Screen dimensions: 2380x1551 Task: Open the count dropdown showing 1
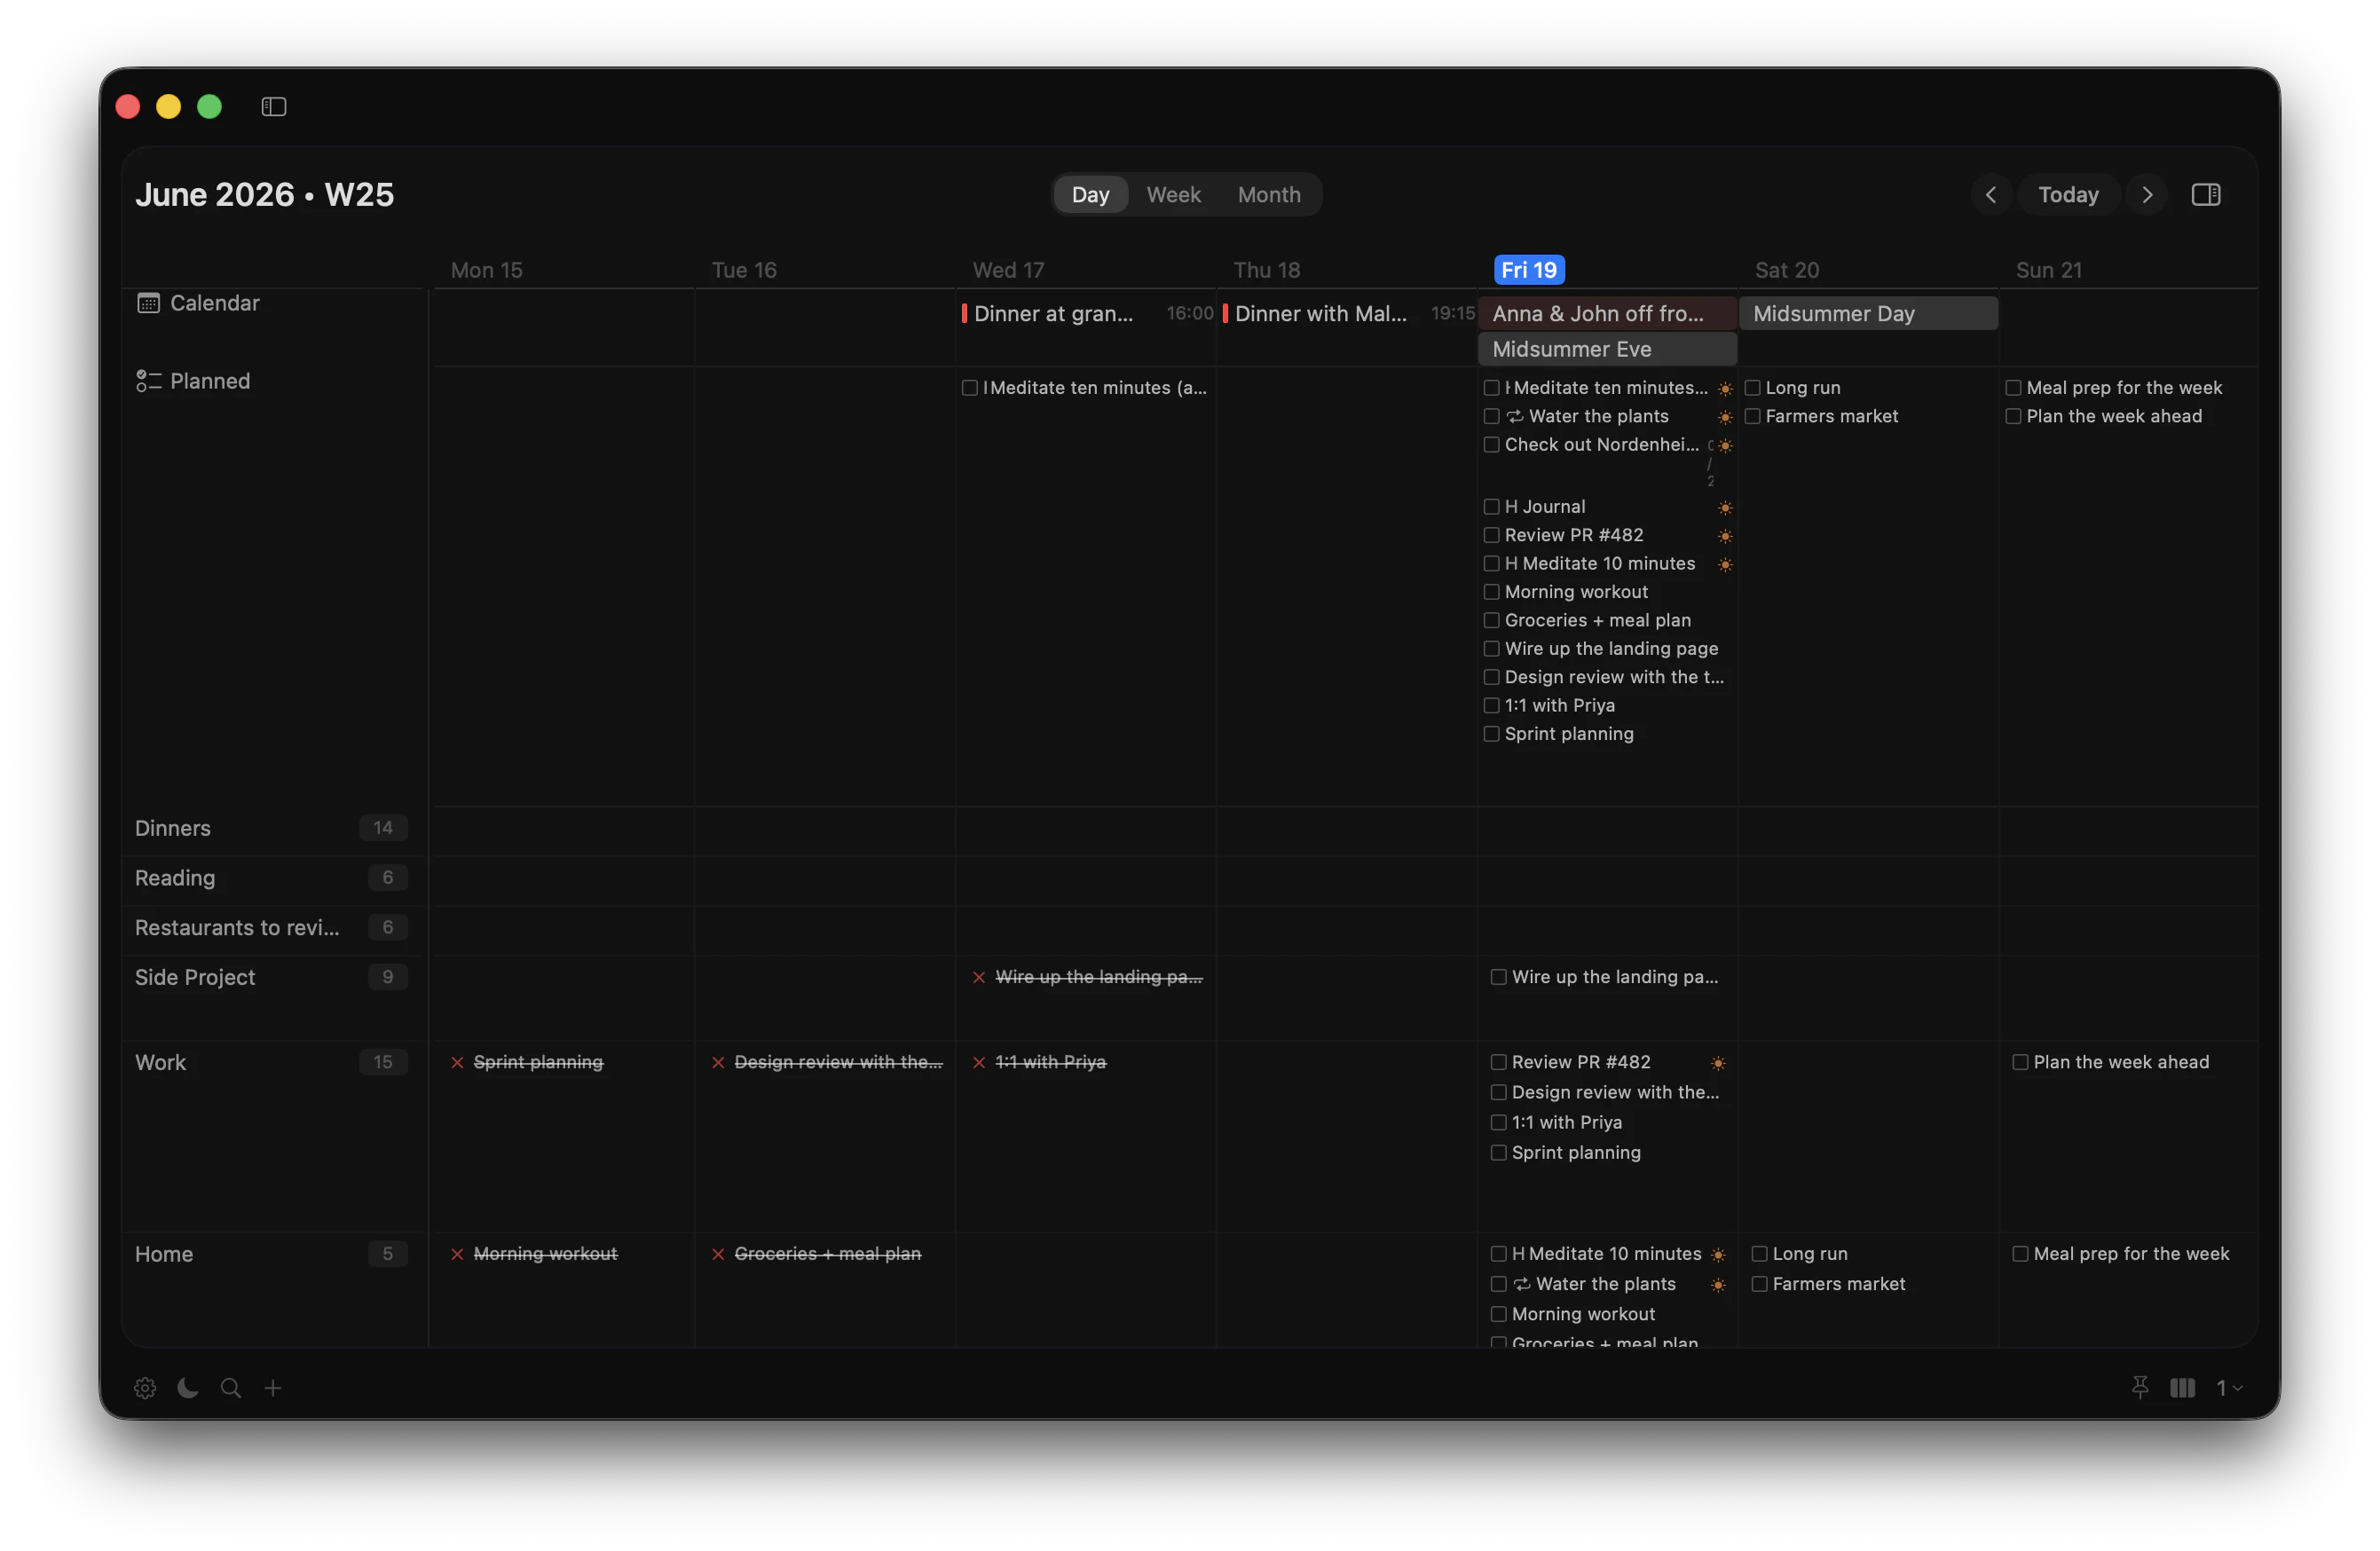pyautogui.click(x=2230, y=1387)
